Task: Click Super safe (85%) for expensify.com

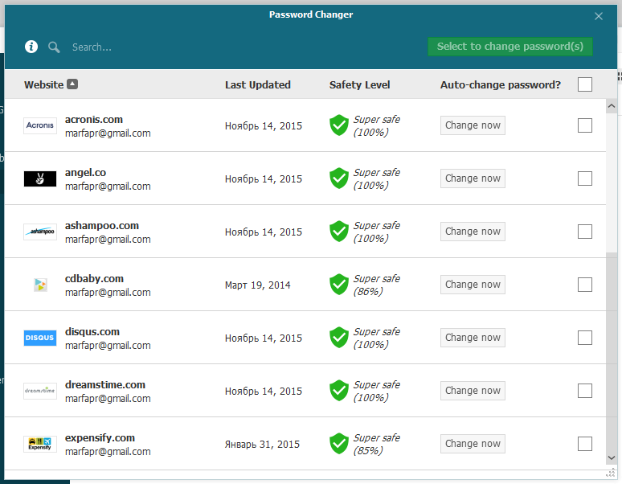Action: (376, 445)
